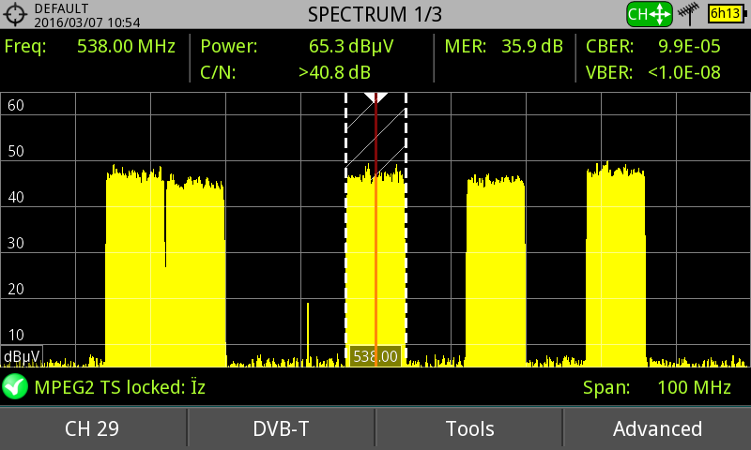Click the MER 35.9 dB reading
Screen dimensions: 751x450
532,46
